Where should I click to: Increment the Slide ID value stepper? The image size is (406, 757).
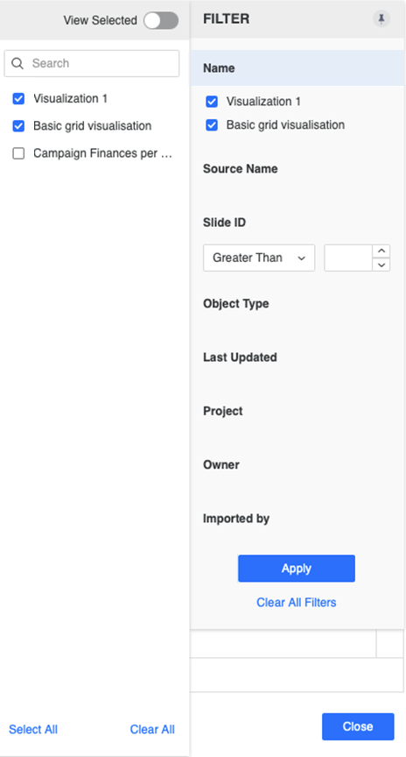381,251
